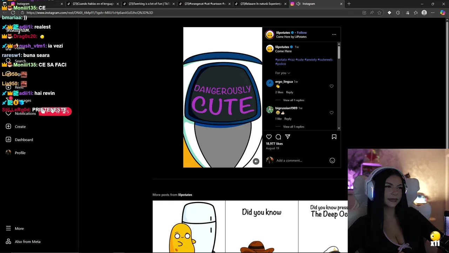
Task: Open Create in the Instagram sidebar
Action: pos(16,126)
